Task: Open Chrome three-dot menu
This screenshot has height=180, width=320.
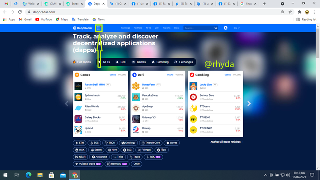Action: point(315,12)
